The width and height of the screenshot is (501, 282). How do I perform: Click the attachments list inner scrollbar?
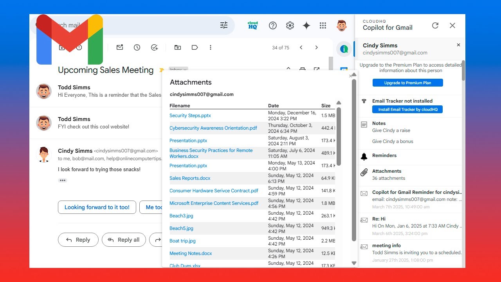[339, 136]
